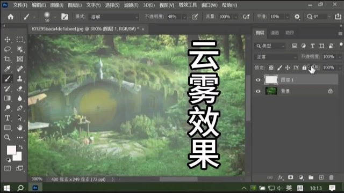Select the Eraser tool
Screen dimensions: 344x193
20,88
